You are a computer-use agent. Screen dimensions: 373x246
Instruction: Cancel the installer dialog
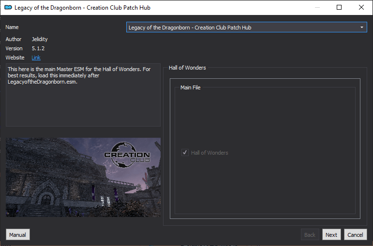355,235
